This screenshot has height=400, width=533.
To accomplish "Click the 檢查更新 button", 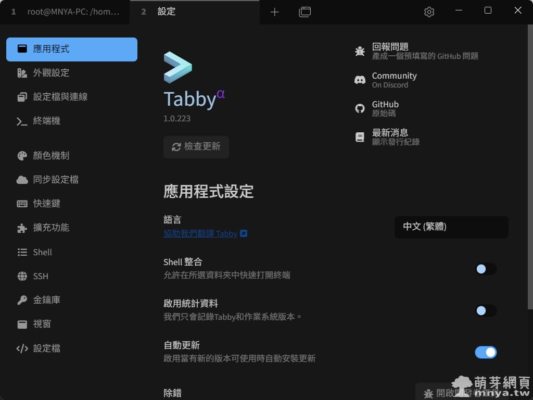I will [x=196, y=147].
